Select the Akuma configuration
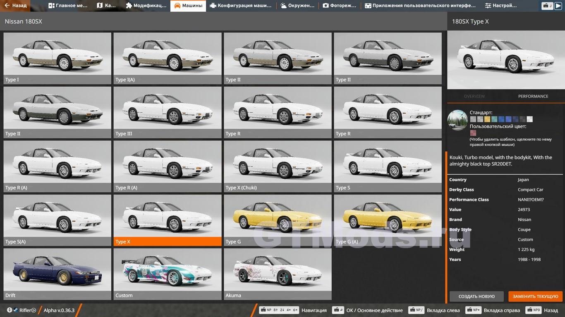The image size is (565, 317). point(278,274)
